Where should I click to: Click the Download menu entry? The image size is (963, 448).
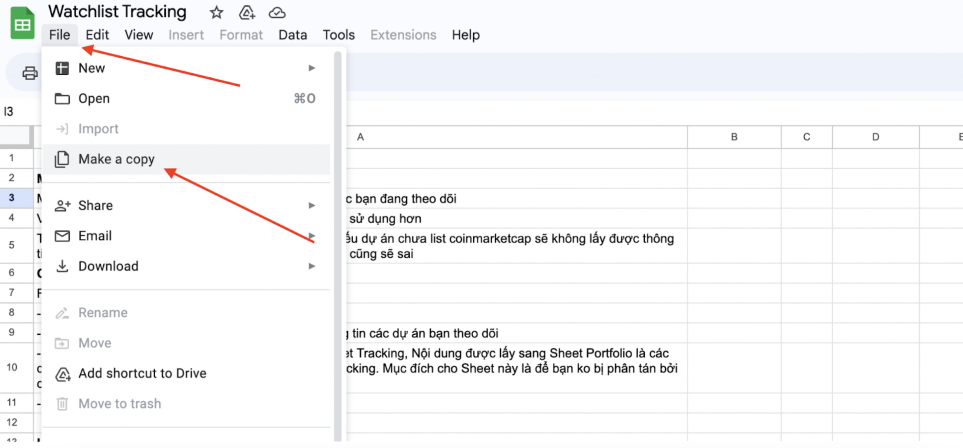pos(108,266)
